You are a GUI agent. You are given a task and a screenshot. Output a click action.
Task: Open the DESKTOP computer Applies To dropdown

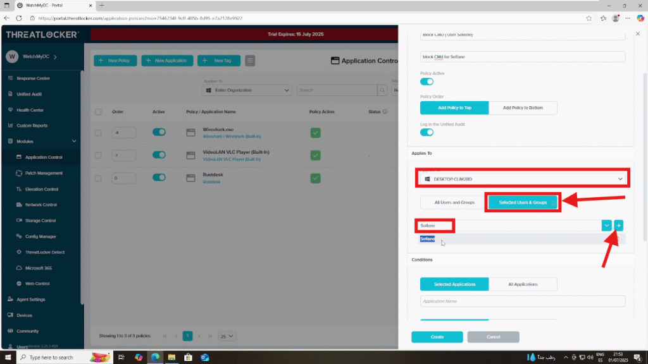[522, 179]
